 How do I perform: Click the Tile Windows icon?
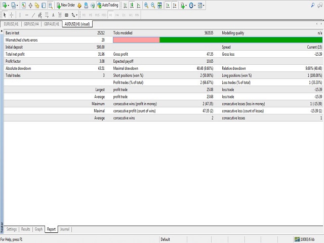160,5
